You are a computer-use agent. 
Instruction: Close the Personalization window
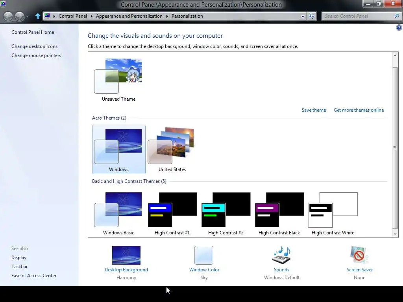pos(393,4)
